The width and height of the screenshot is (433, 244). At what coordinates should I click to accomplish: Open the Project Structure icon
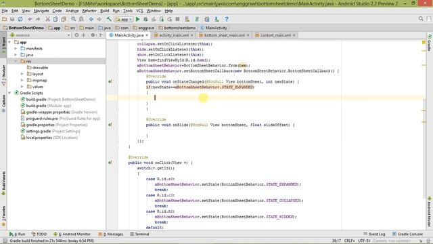207,20
